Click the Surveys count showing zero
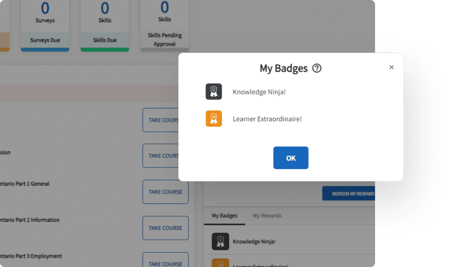Viewport: 450px width, 267px height. (x=45, y=7)
